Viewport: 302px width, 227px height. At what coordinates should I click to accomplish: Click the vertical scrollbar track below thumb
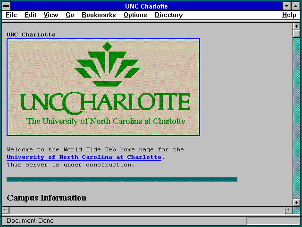point(296,118)
